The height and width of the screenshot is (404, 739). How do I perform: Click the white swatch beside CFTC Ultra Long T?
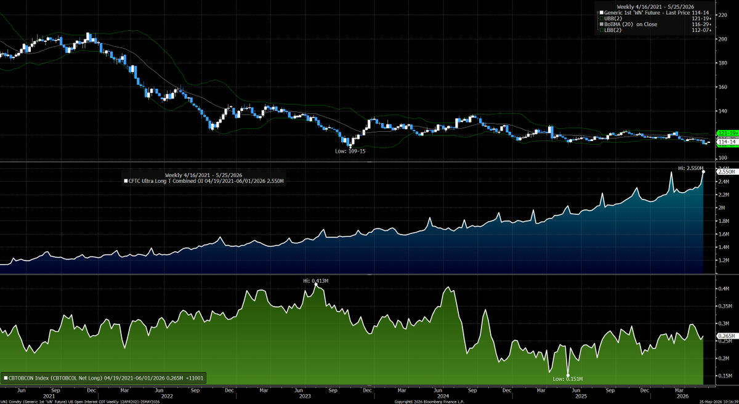click(126, 182)
